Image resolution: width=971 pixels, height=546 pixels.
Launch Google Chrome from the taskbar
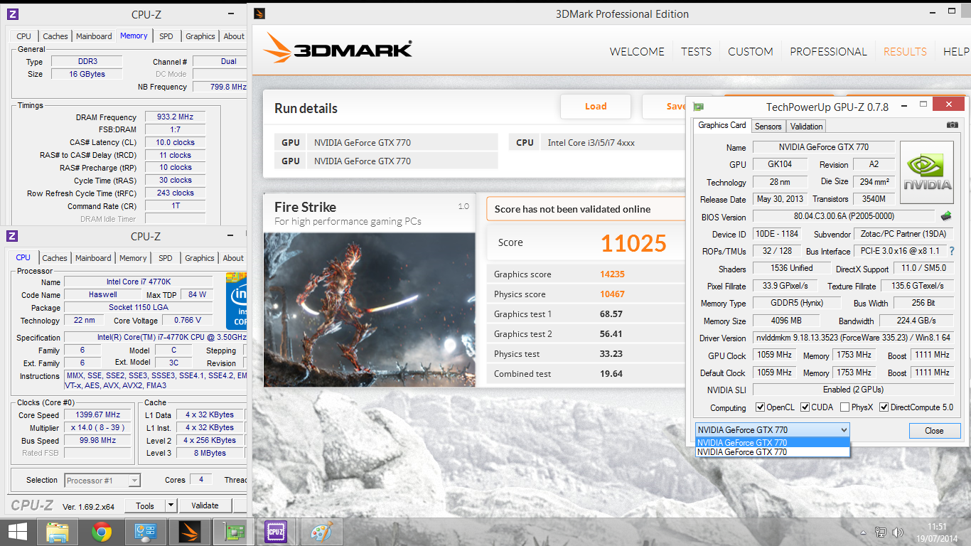(x=102, y=532)
